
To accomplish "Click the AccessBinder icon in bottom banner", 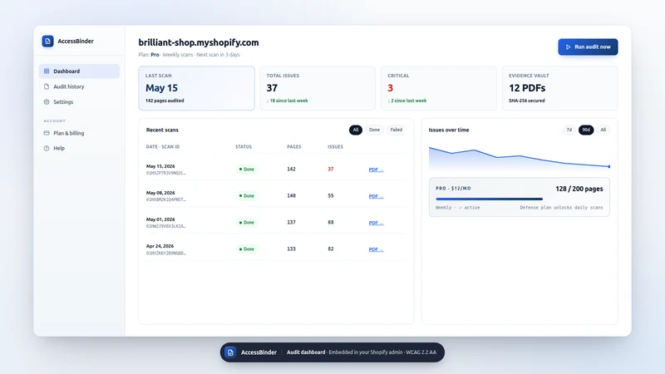I will (230, 352).
